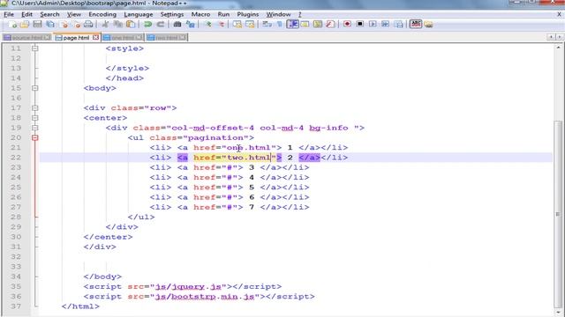Undo the last edit with green arrow
This screenshot has height=317, width=565.
point(147,25)
